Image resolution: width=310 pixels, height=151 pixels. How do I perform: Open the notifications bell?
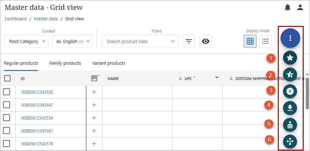pos(288,7)
